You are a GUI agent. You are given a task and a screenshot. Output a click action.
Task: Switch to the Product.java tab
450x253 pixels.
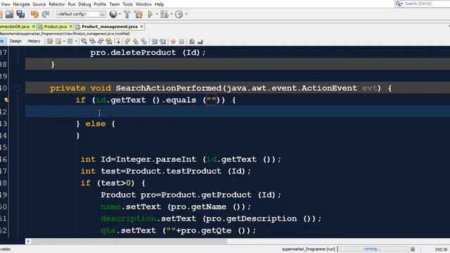(55, 27)
